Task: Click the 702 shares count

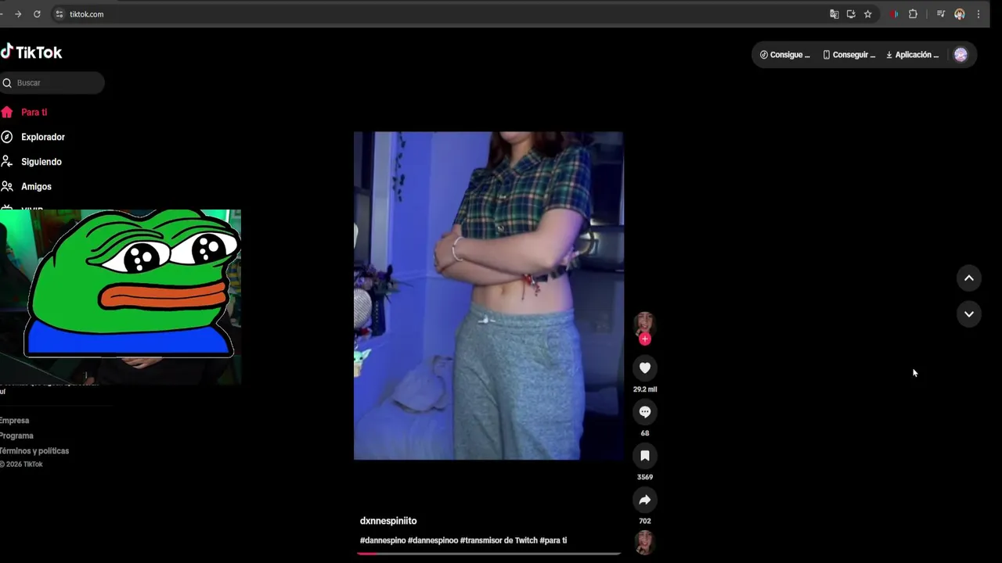Action: pyautogui.click(x=645, y=521)
